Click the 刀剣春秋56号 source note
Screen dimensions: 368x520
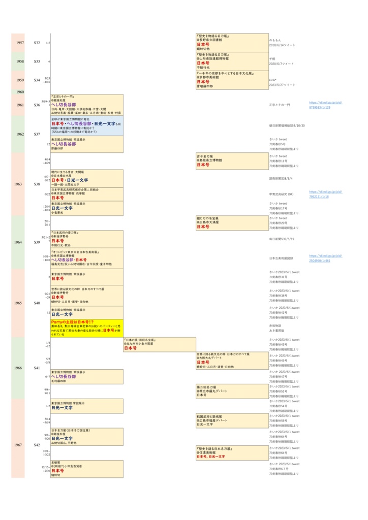(278, 420)
